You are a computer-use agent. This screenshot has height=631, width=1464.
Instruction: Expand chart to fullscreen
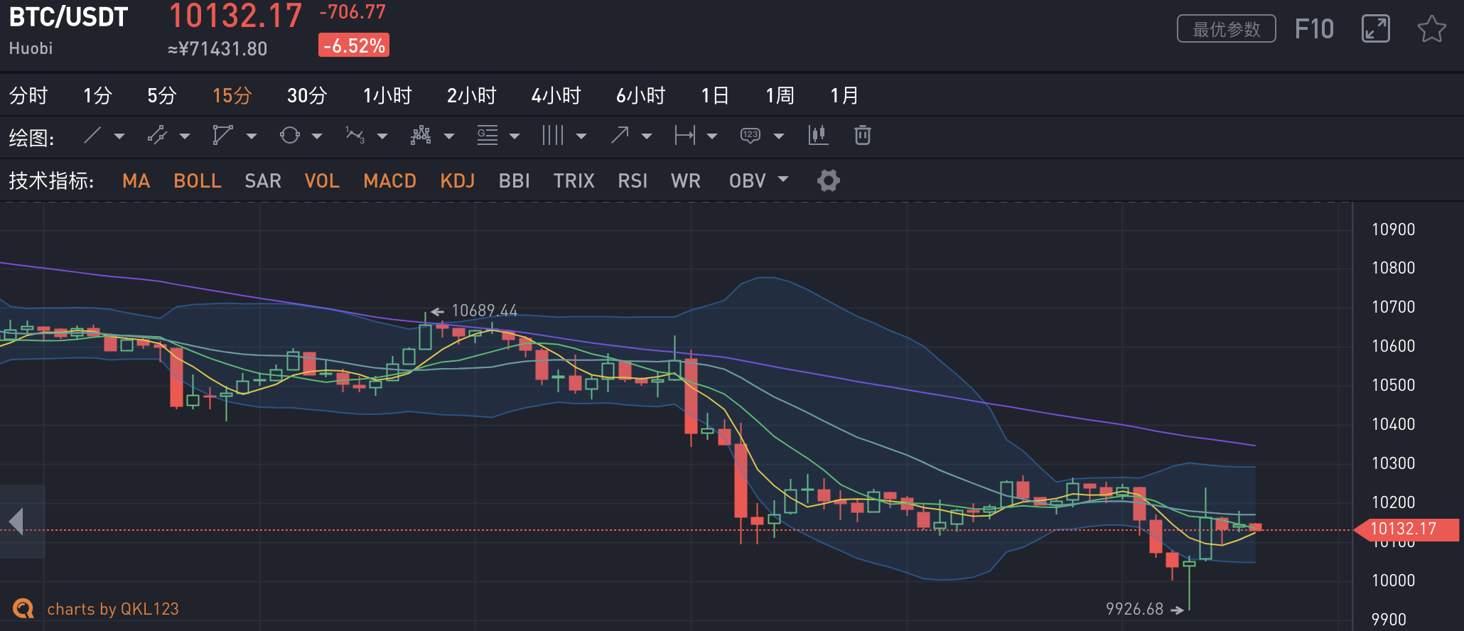pos(1375,29)
